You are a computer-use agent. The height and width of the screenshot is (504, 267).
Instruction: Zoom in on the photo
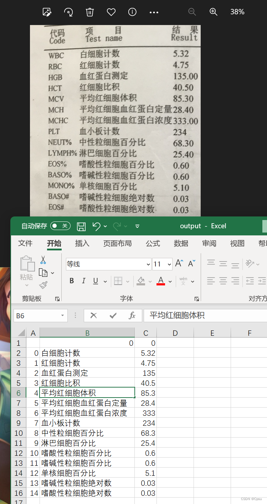[x=214, y=12]
